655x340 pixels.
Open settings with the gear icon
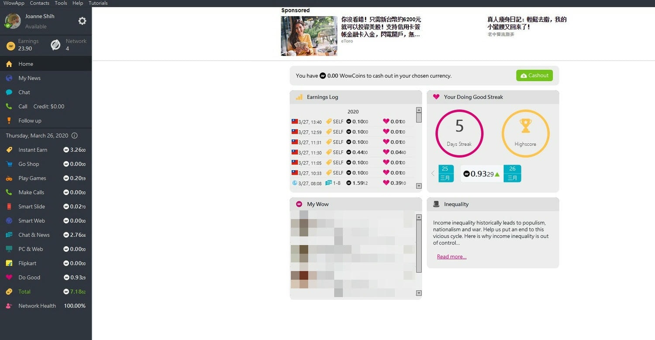(82, 21)
